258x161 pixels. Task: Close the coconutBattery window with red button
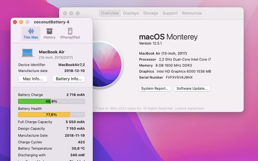pyautogui.click(x=15, y=22)
